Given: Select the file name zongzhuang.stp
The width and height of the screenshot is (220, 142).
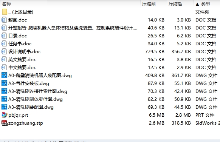Looking at the screenshot, I should tap(26, 123).
